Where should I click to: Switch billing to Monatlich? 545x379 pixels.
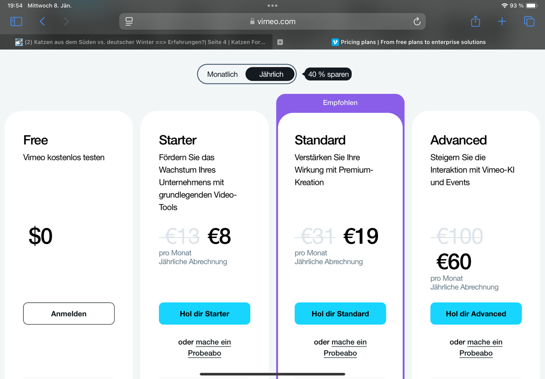(222, 74)
